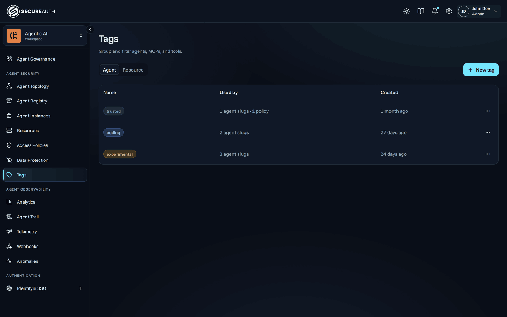This screenshot has width=507, height=317.
Task: Go to Agent Topology
Action: click(45, 86)
